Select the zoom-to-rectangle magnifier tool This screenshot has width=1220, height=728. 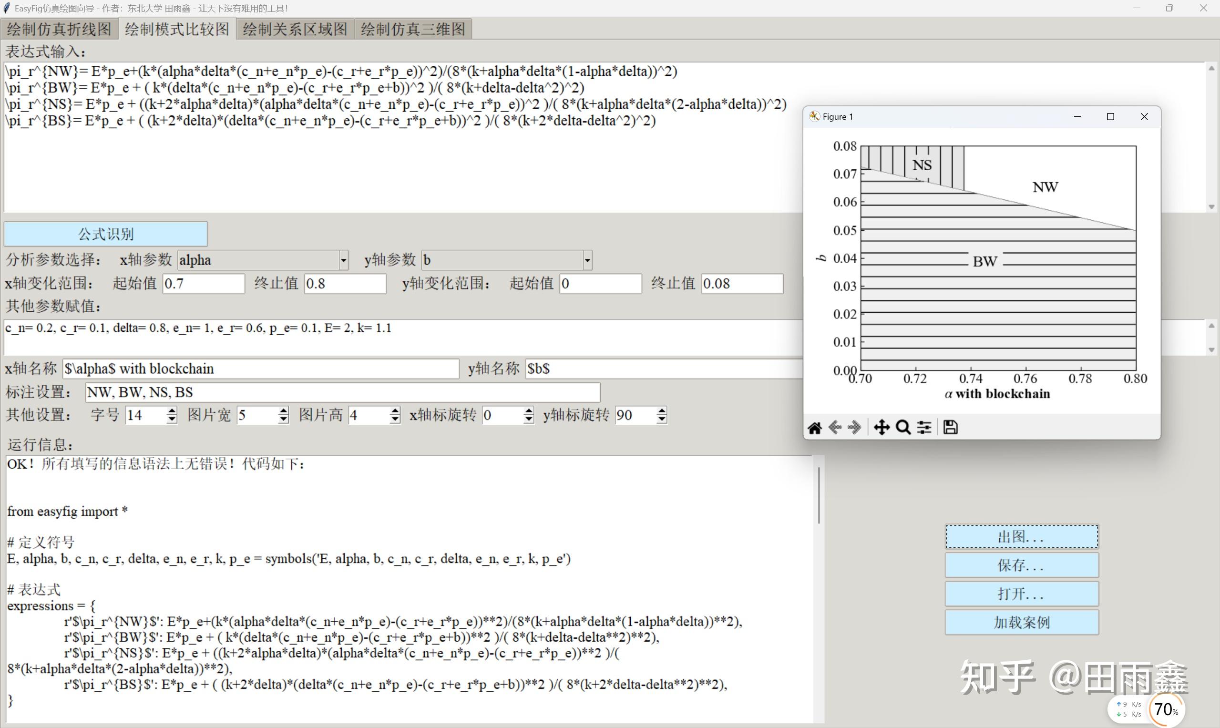coord(902,427)
